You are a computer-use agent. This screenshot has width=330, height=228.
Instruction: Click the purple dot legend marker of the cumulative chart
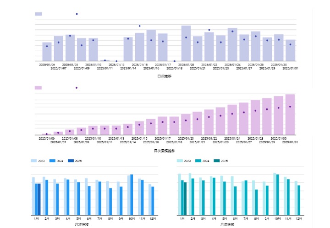(77, 87)
